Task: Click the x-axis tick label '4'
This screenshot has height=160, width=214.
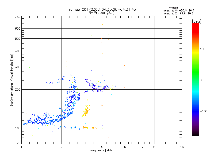Action: [x=102, y=147]
